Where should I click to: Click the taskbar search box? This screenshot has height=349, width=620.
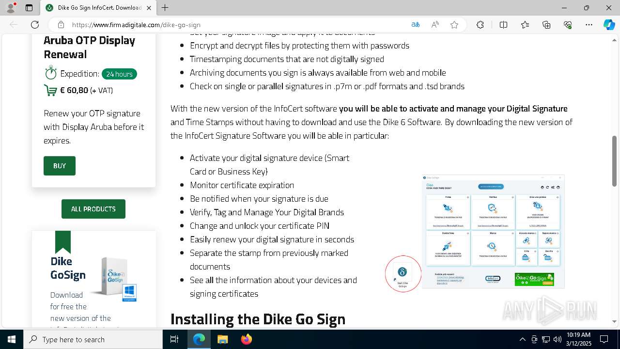(x=93, y=339)
